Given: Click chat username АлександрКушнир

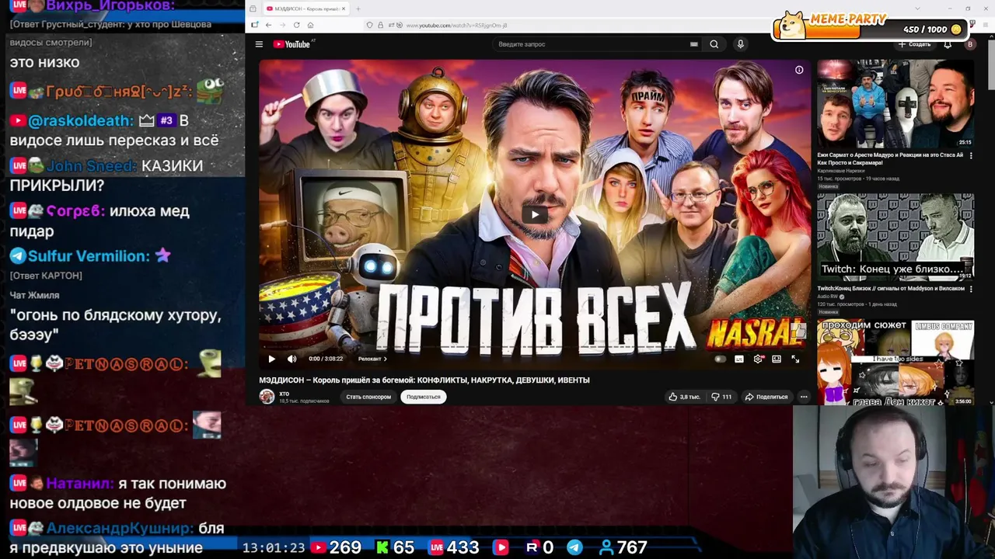Looking at the screenshot, I should point(120,528).
